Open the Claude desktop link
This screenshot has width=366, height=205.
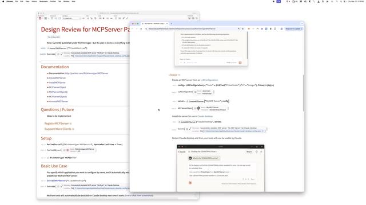tap(205, 116)
